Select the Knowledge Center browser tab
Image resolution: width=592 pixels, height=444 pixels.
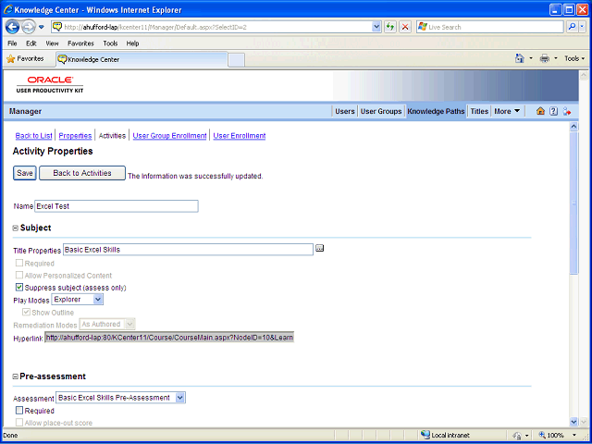(x=142, y=59)
